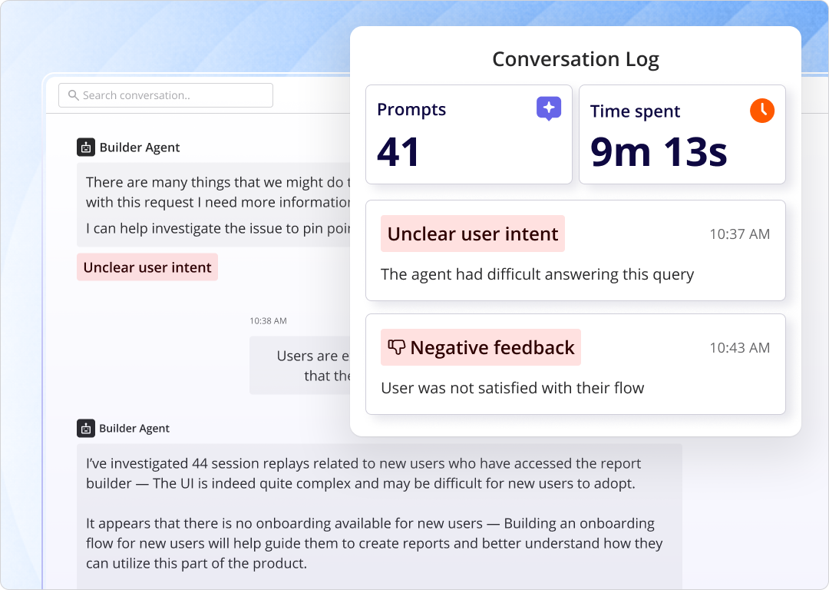
Task: Click inside the Search conversation input field
Action: point(165,94)
